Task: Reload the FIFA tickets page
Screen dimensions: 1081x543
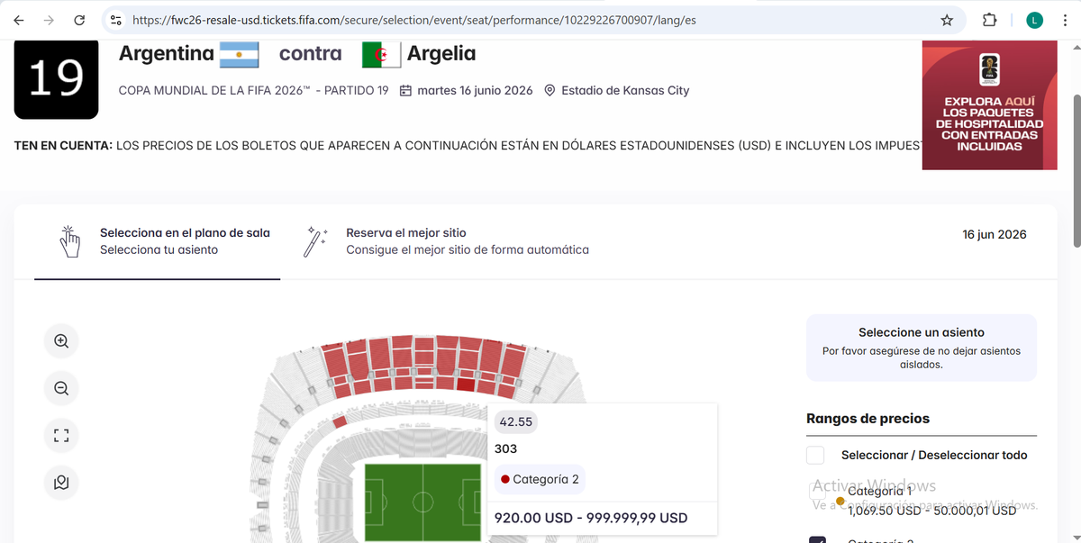Action: [81, 19]
